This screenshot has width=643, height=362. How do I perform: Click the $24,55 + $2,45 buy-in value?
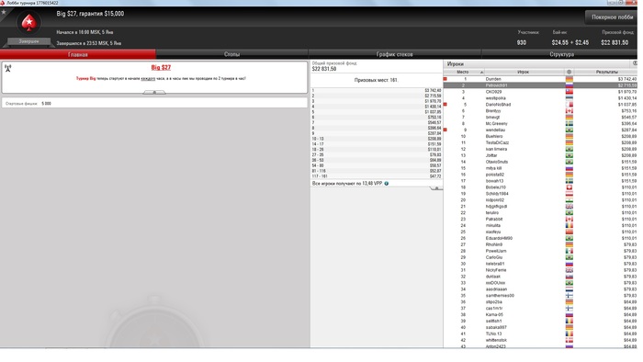click(x=570, y=42)
